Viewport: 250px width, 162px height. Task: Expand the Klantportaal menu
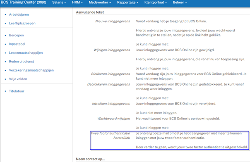coord(156,2)
